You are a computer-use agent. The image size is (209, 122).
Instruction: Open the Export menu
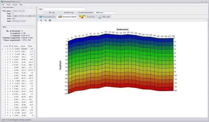[15, 5]
